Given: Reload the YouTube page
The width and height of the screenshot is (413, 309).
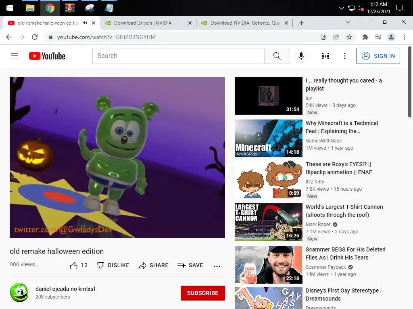Looking at the screenshot, I should click(x=35, y=37).
